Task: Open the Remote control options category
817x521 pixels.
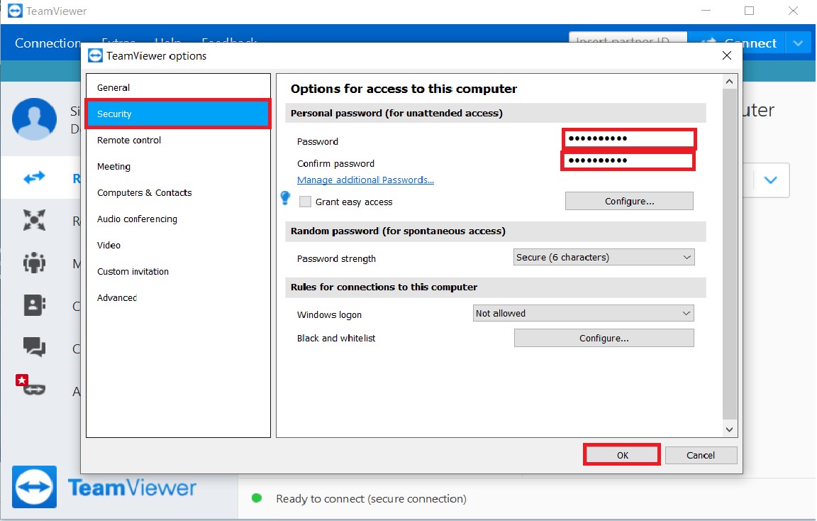Action: 129,141
